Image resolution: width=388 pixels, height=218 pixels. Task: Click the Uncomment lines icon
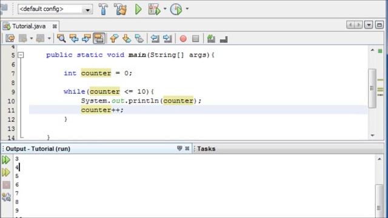(x=224, y=39)
